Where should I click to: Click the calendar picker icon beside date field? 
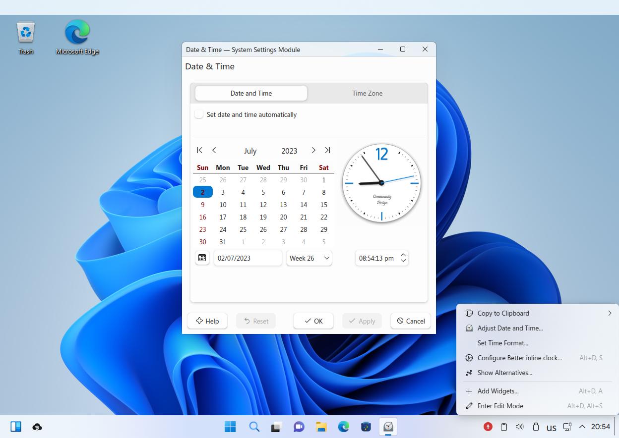pos(202,258)
